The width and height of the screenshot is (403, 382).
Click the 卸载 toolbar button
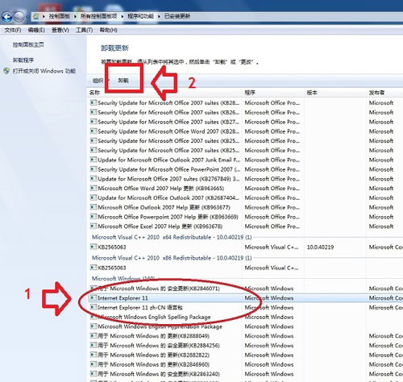click(x=123, y=81)
